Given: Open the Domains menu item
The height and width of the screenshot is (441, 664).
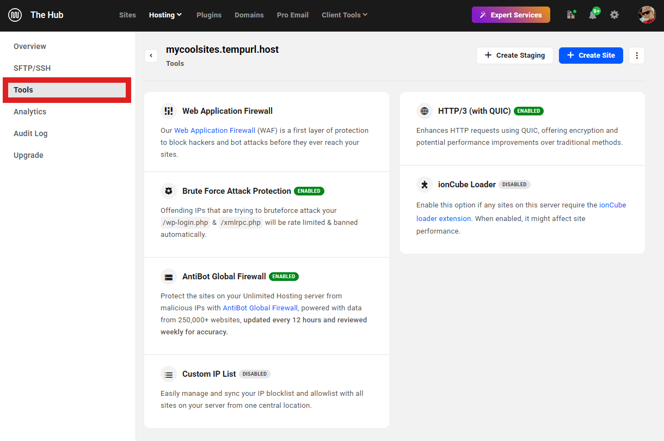Looking at the screenshot, I should tap(249, 15).
